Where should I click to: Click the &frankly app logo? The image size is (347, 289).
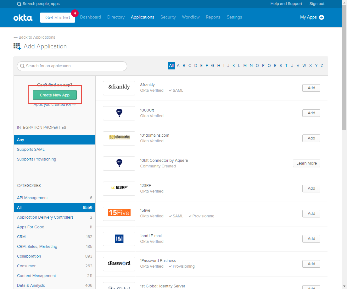119,88
